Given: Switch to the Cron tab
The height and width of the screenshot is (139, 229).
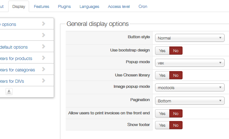Looking at the screenshot, I should [x=143, y=6].
